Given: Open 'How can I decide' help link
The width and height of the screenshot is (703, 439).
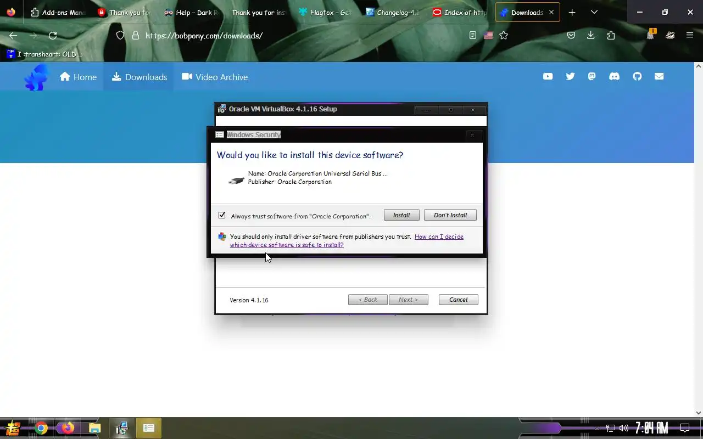Looking at the screenshot, I should tap(347, 241).
